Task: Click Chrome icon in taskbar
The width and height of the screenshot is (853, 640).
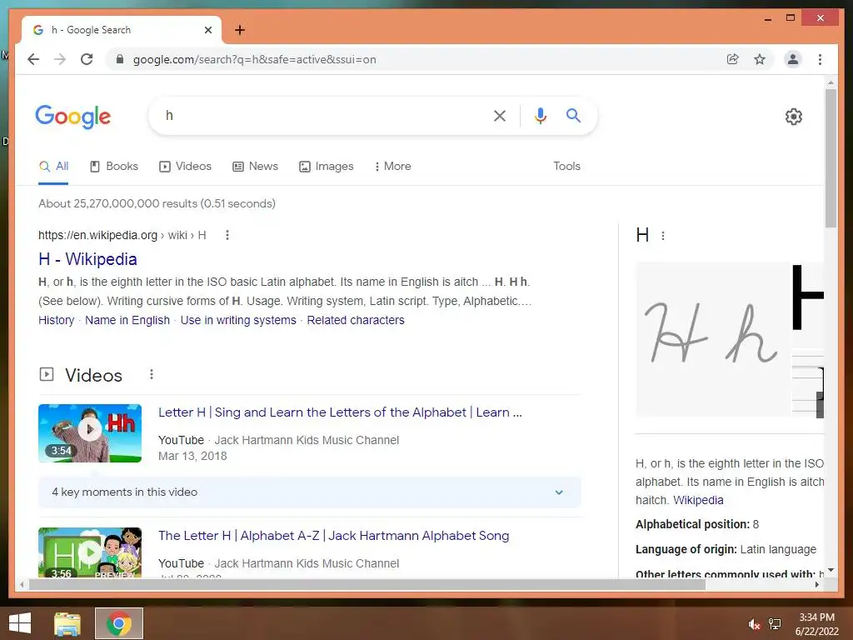Action: click(x=119, y=623)
